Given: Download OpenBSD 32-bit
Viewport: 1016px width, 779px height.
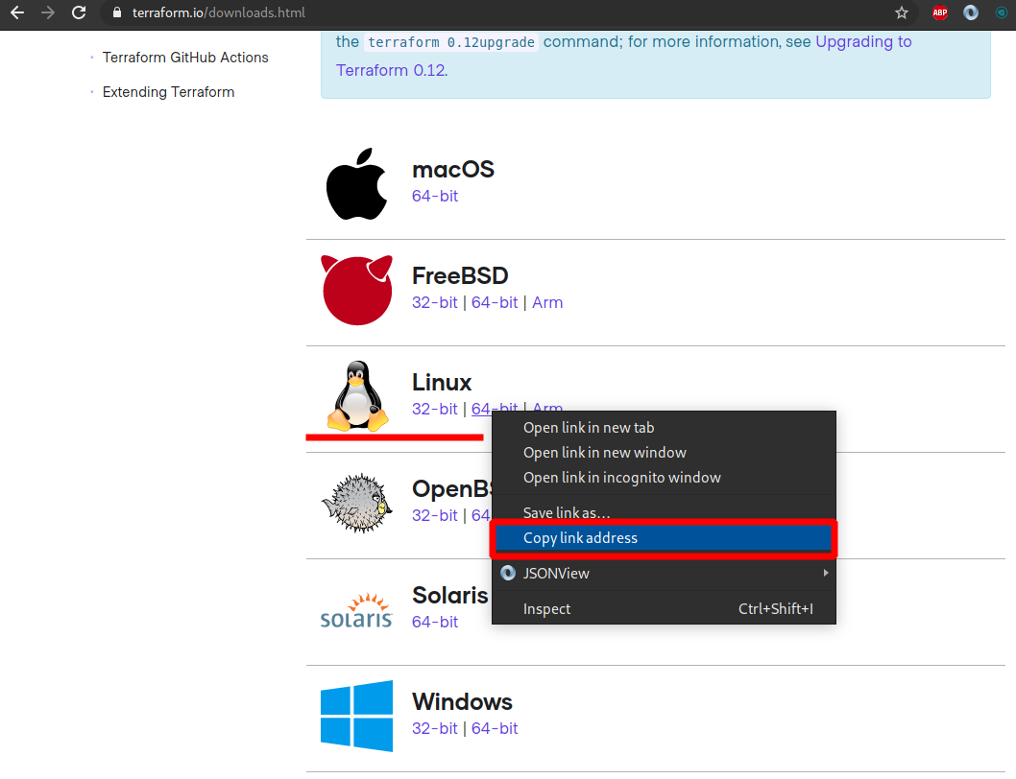Looking at the screenshot, I should (x=435, y=515).
